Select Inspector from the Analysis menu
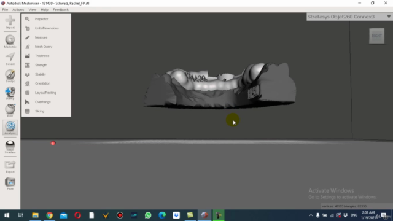 point(41,19)
